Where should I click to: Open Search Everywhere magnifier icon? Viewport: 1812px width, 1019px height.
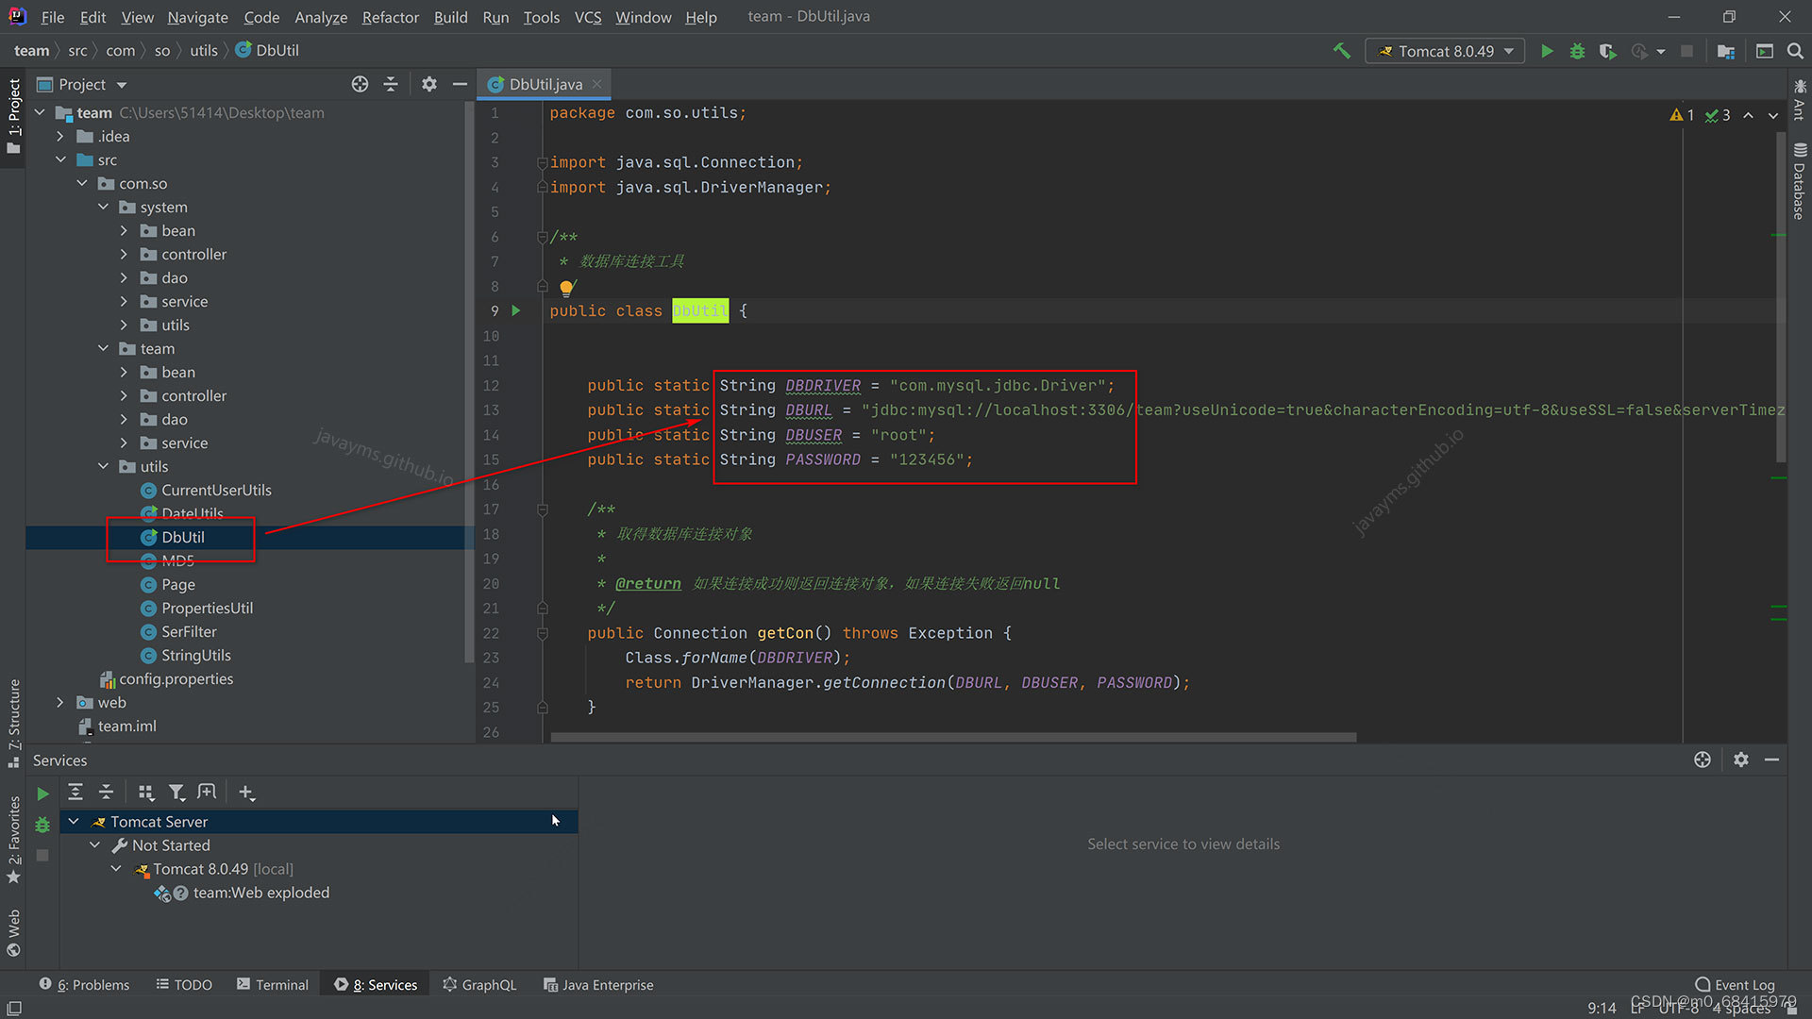tap(1795, 51)
